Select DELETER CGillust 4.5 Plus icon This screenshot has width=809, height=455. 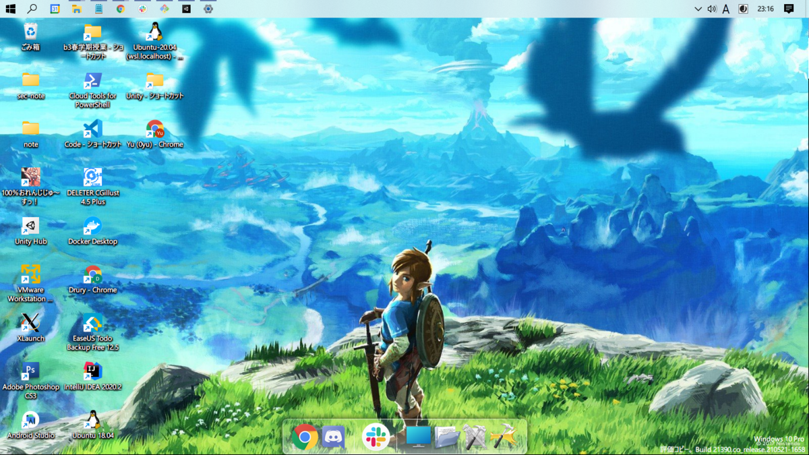coord(93,186)
